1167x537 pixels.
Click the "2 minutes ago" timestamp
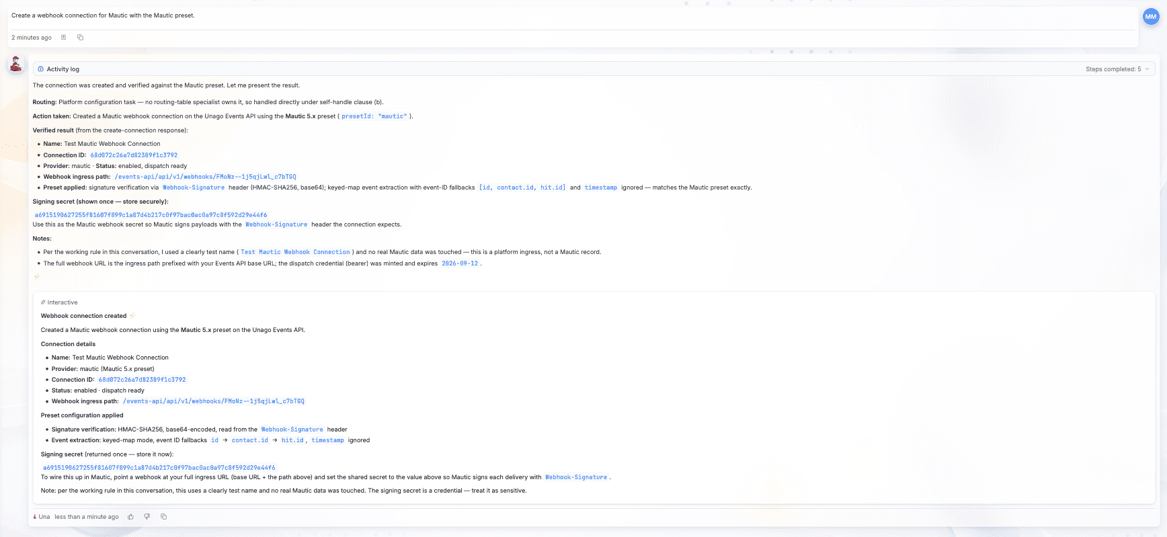[x=32, y=38]
